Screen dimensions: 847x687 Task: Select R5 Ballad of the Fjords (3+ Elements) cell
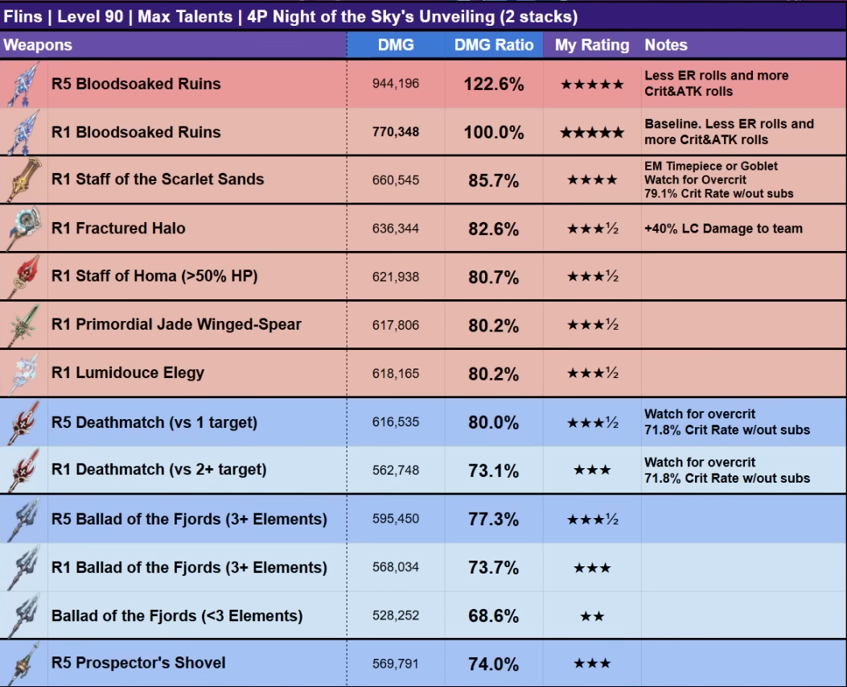(x=197, y=519)
